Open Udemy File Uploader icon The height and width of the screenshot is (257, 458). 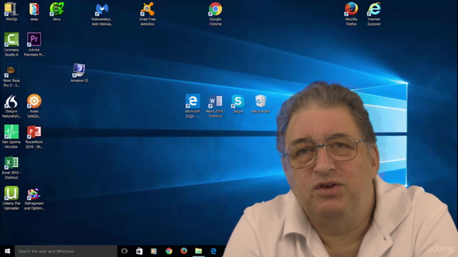click(x=11, y=198)
